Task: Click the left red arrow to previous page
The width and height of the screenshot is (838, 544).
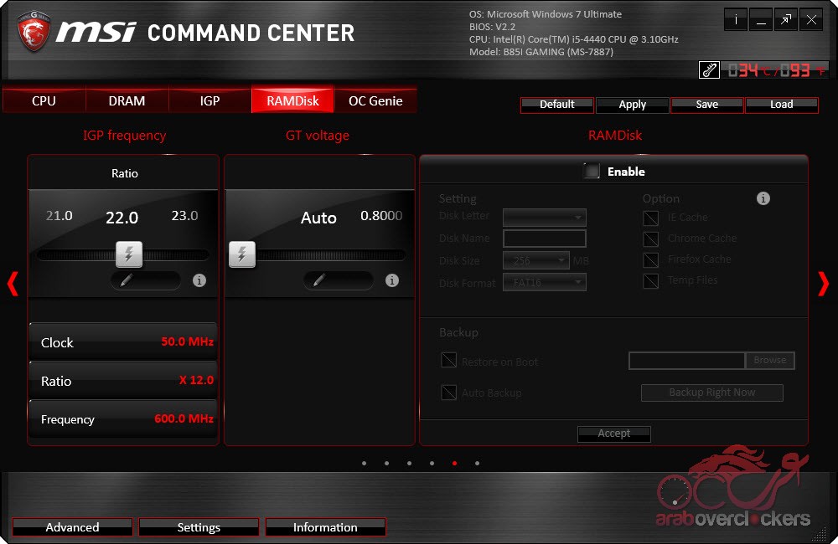Action: [13, 285]
